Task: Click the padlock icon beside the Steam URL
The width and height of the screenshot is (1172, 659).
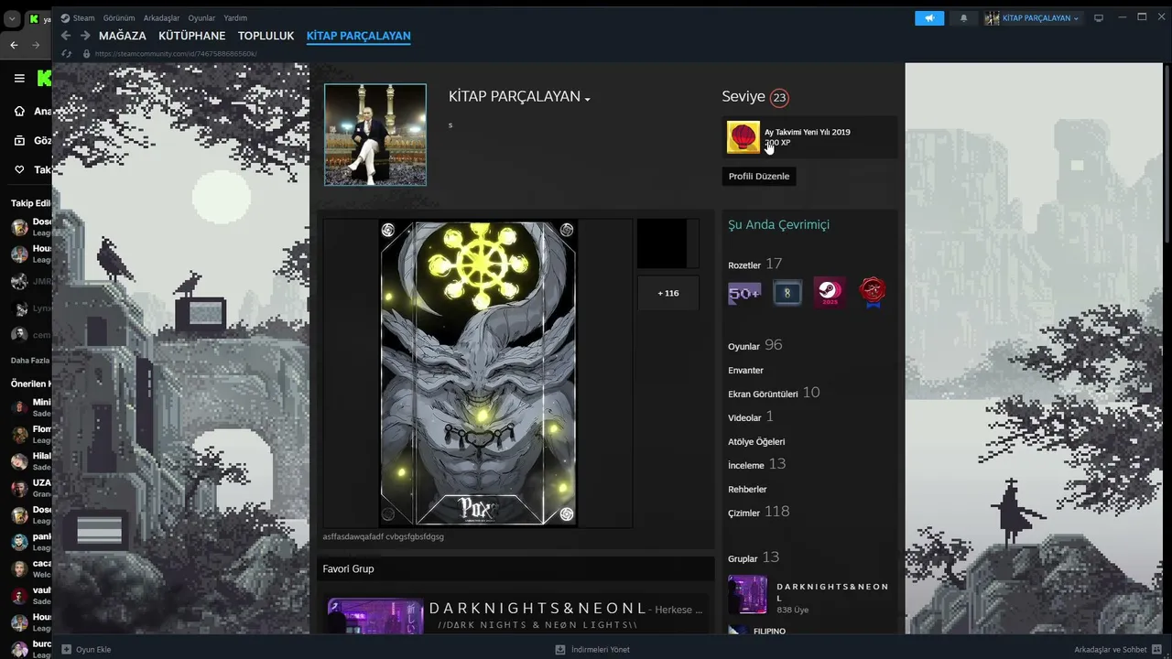Action: pyautogui.click(x=87, y=54)
